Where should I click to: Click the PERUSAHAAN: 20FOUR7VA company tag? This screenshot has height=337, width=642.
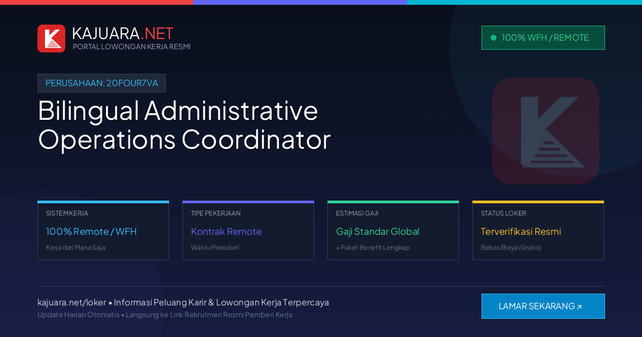pyautogui.click(x=102, y=83)
